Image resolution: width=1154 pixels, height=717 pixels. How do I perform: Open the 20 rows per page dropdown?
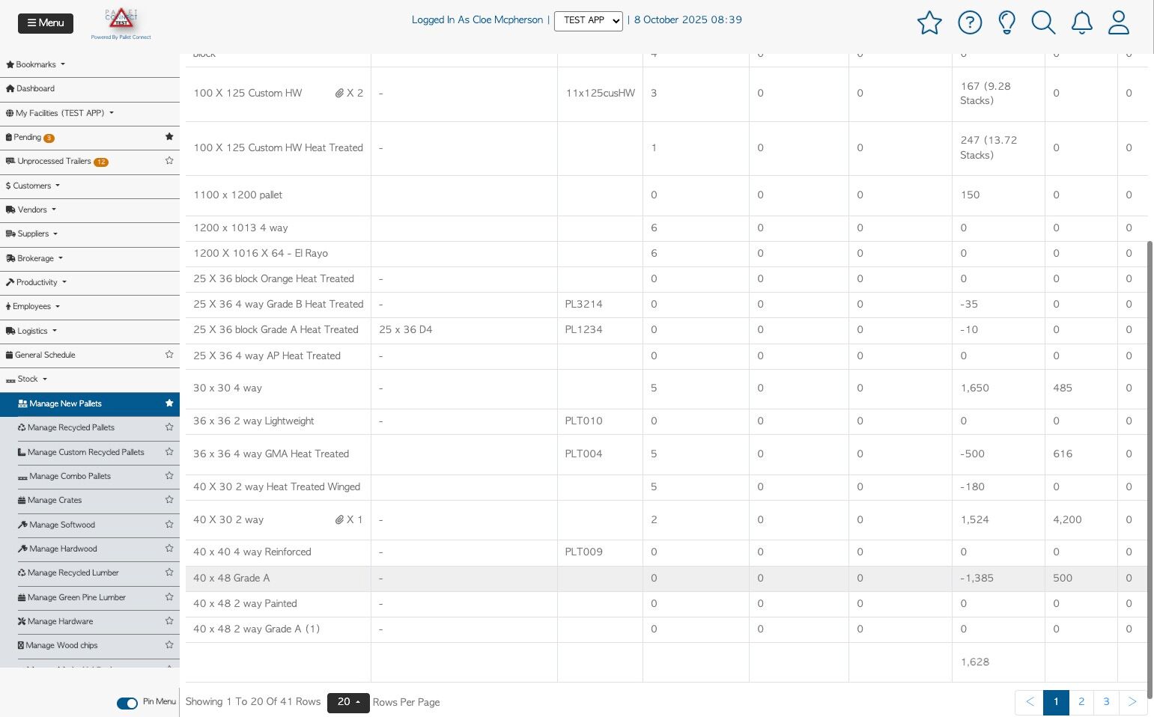pos(348,703)
